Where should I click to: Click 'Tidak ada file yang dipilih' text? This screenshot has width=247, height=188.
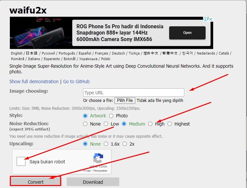(x=160, y=101)
